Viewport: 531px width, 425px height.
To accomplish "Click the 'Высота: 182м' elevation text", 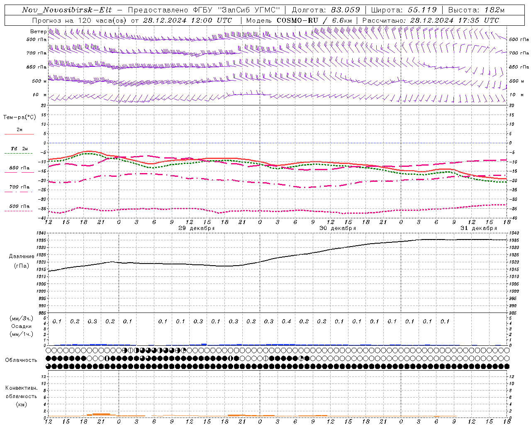I will pyautogui.click(x=476, y=10).
